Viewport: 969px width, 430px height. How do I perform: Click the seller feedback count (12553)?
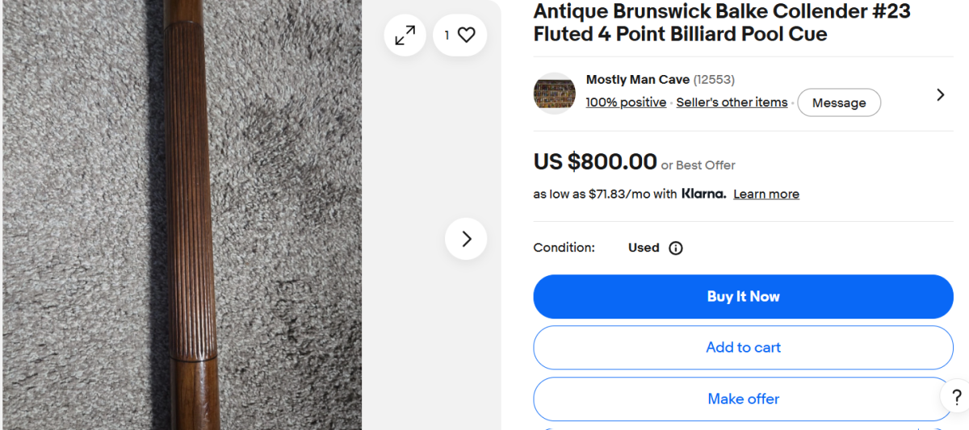coord(714,79)
